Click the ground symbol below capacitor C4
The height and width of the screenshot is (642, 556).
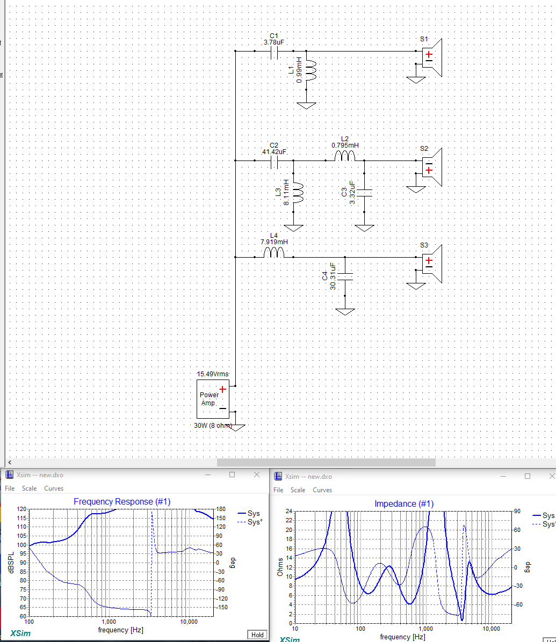tap(345, 311)
